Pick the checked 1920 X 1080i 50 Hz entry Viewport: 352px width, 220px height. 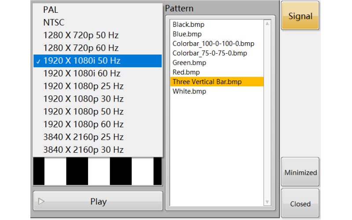(x=97, y=61)
